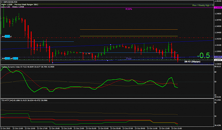Select the #44 stop-loss order label

pyautogui.click(x=6, y=36)
